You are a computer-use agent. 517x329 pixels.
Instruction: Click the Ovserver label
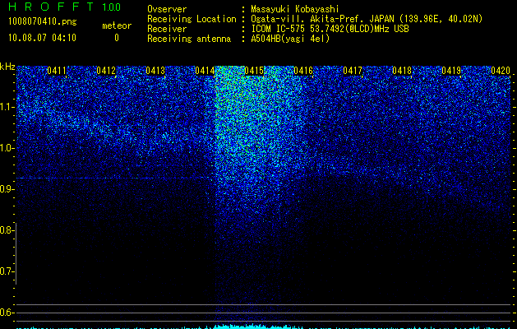[167, 9]
